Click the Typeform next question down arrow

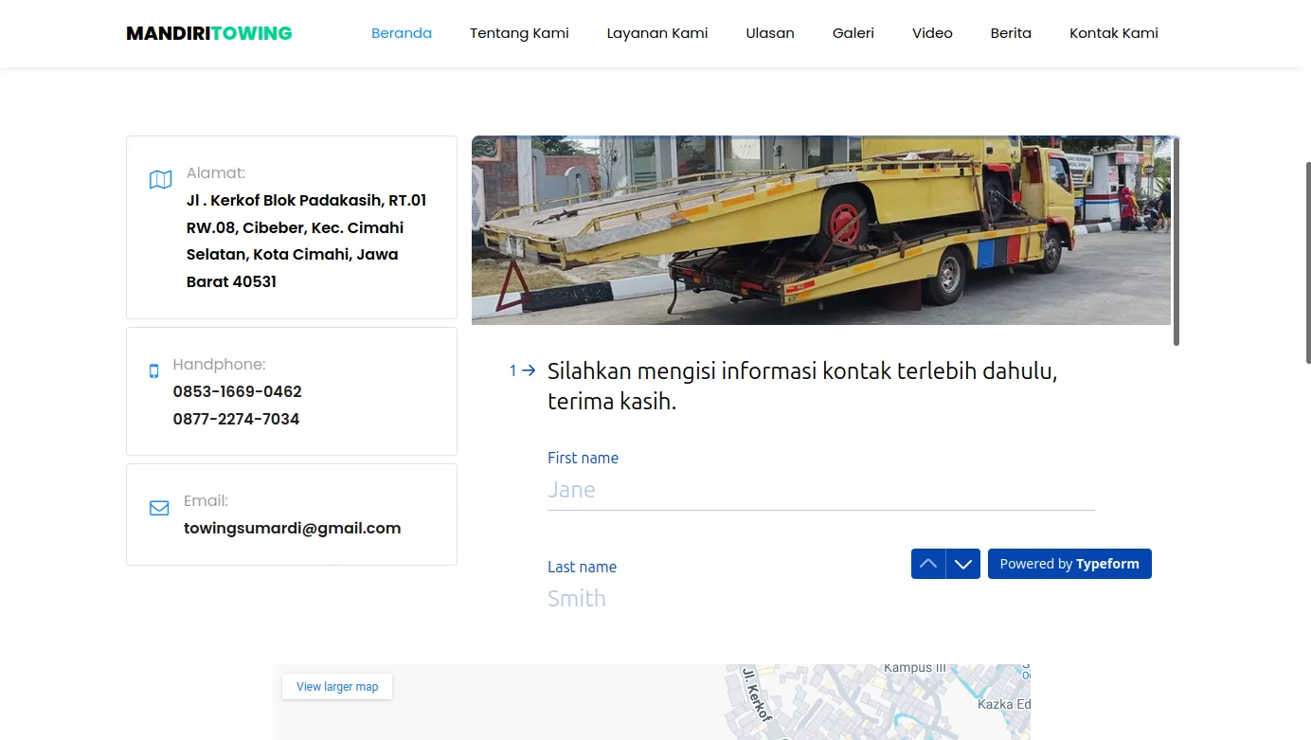[x=963, y=564]
